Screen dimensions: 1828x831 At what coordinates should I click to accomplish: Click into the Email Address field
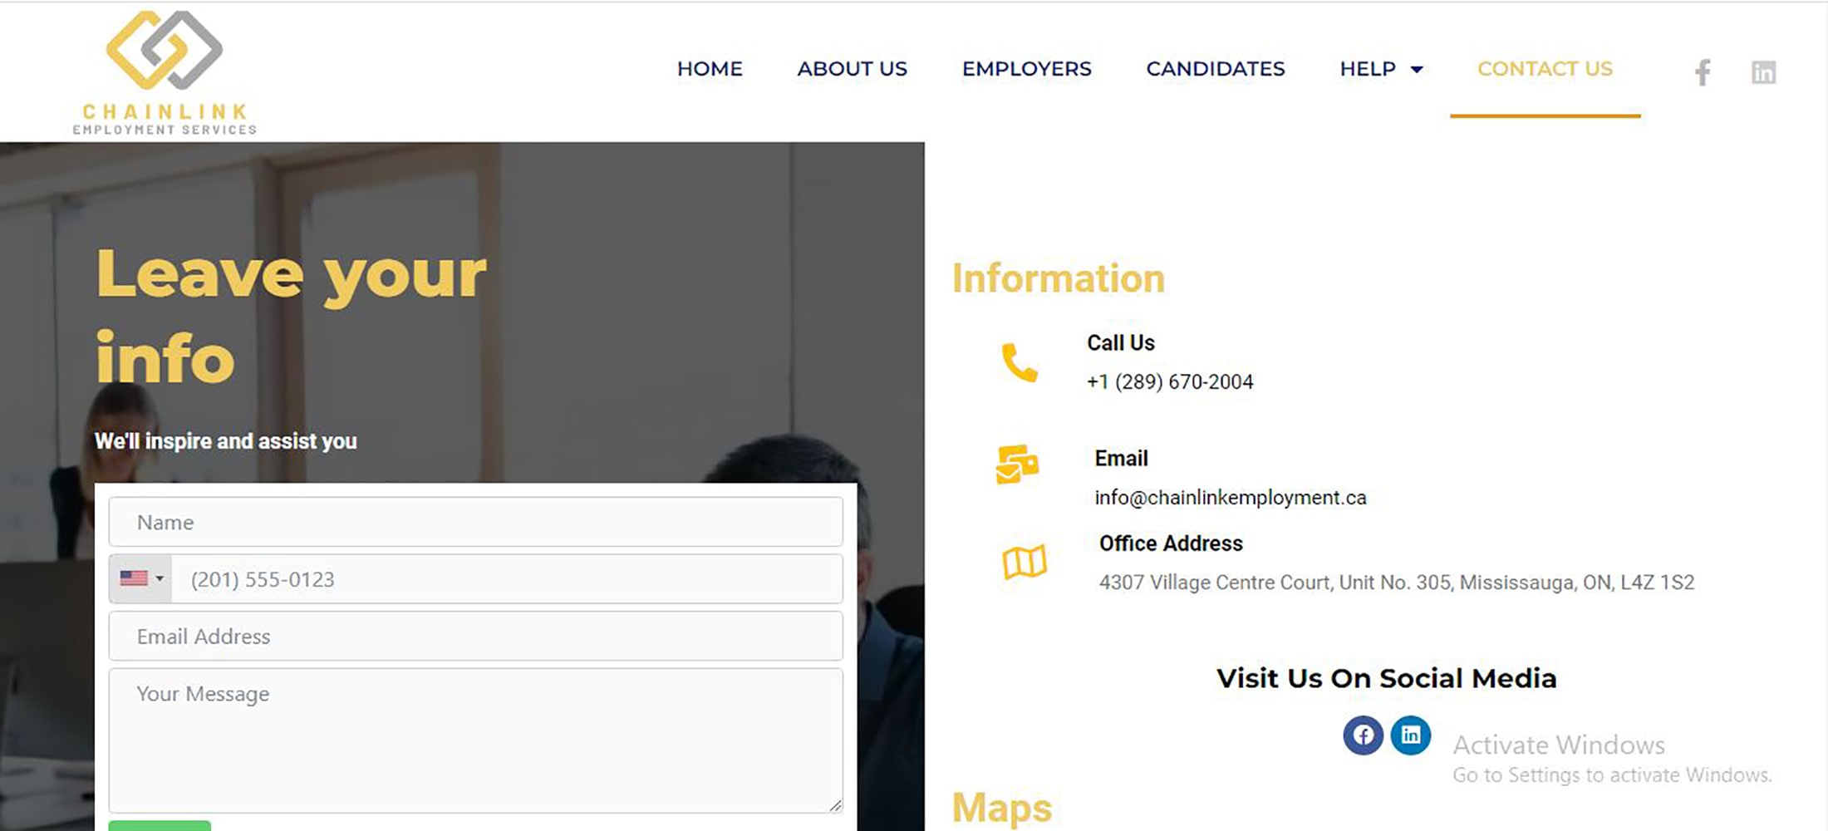pos(475,637)
